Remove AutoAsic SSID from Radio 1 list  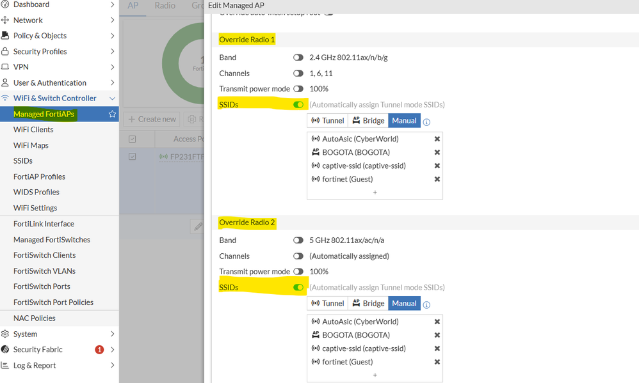pyautogui.click(x=437, y=139)
